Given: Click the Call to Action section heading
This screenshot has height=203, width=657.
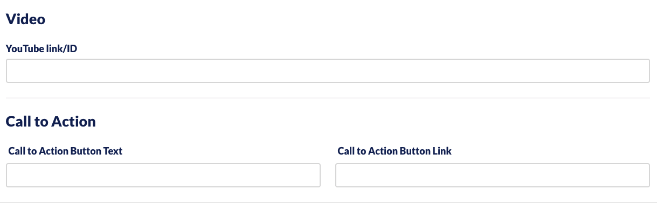Looking at the screenshot, I should click(51, 122).
